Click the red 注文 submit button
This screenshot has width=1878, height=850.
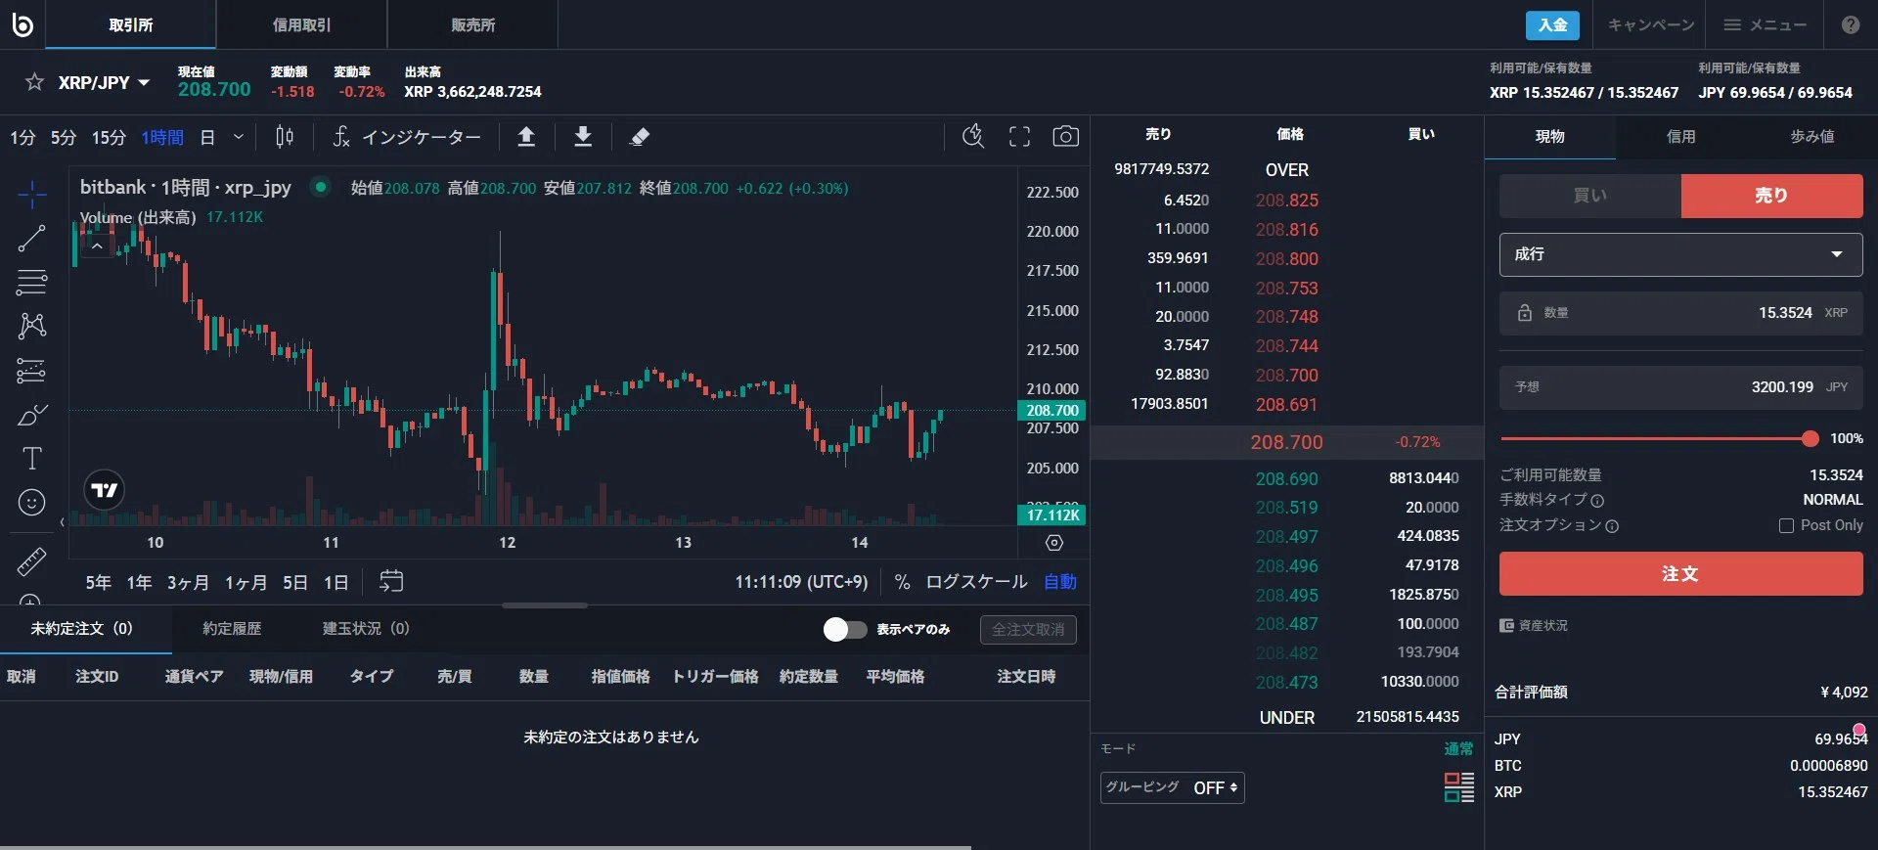[x=1680, y=573]
